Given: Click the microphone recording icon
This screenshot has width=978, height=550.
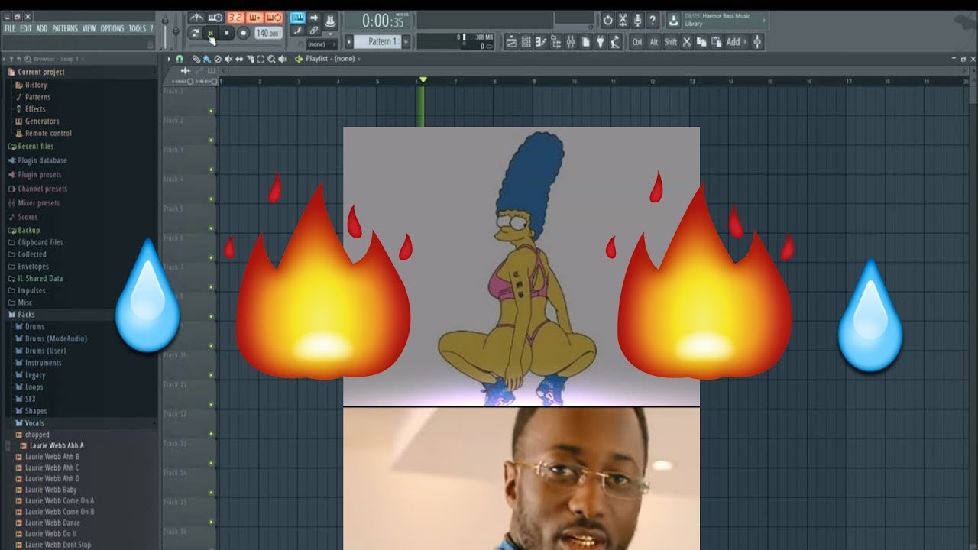Looking at the screenshot, I should coord(637,20).
